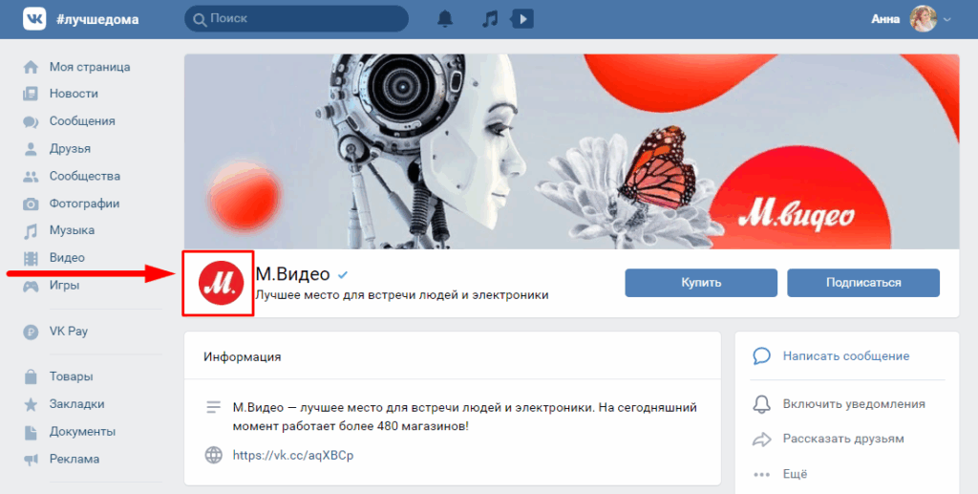
Task: Click the ruble icon beside VK Pay
Action: 31,332
